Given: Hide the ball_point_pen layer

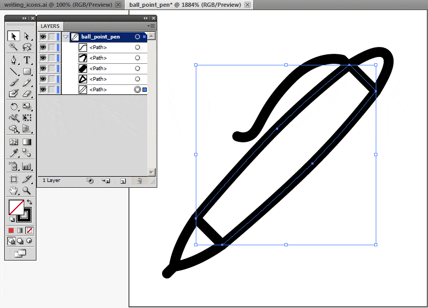Looking at the screenshot, I should tap(43, 37).
